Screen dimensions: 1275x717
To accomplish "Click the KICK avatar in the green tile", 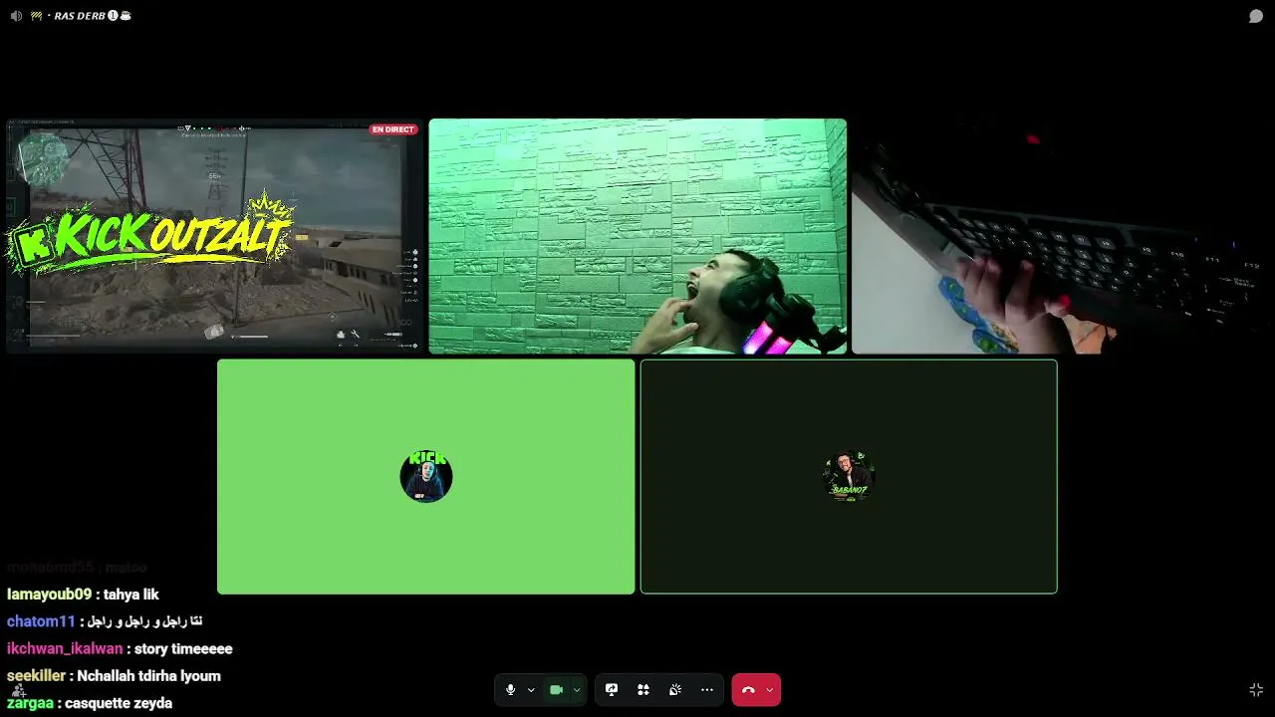I will [426, 476].
